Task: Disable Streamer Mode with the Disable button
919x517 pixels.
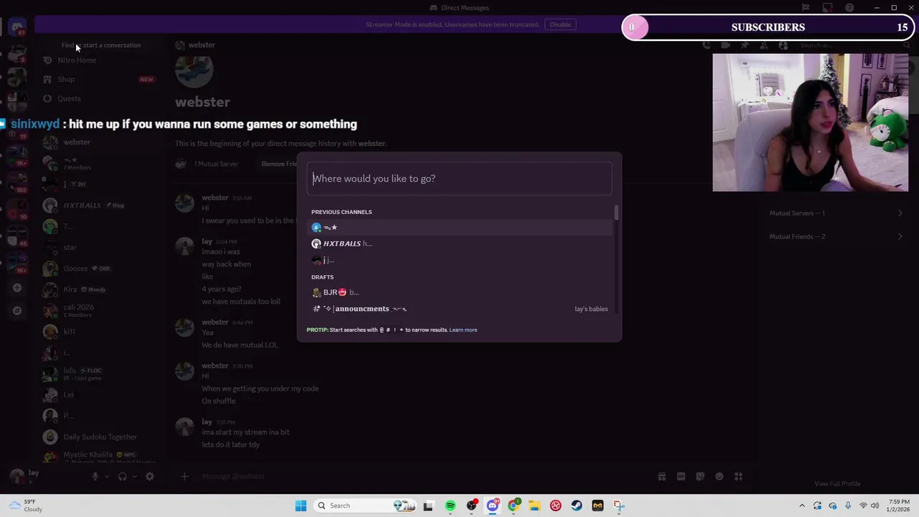Action: [560, 24]
